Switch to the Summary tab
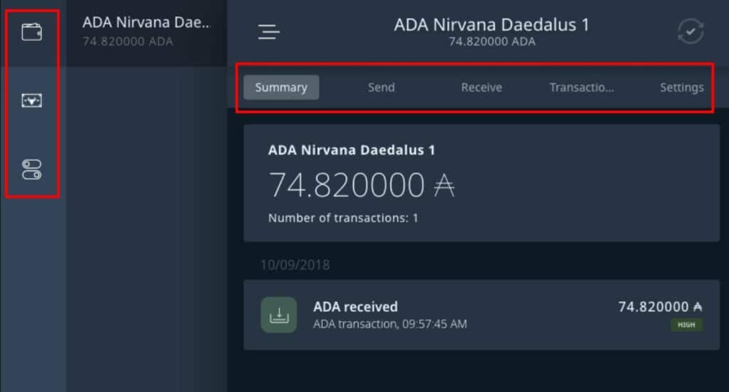Image resolution: width=729 pixels, height=392 pixels. click(281, 88)
